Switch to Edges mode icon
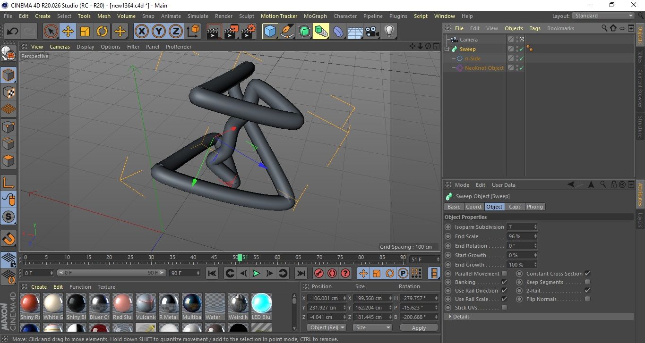Image resolution: width=645 pixels, height=343 pixels. click(9, 143)
